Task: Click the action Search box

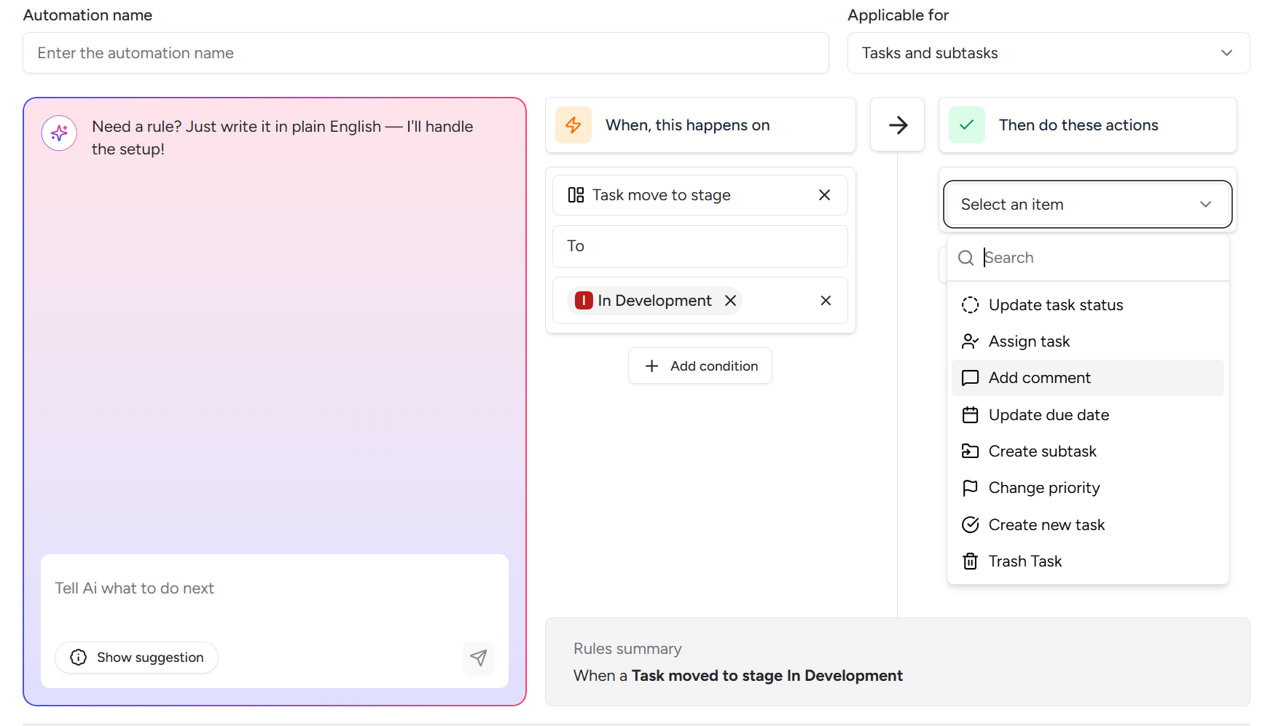Action: point(1100,258)
